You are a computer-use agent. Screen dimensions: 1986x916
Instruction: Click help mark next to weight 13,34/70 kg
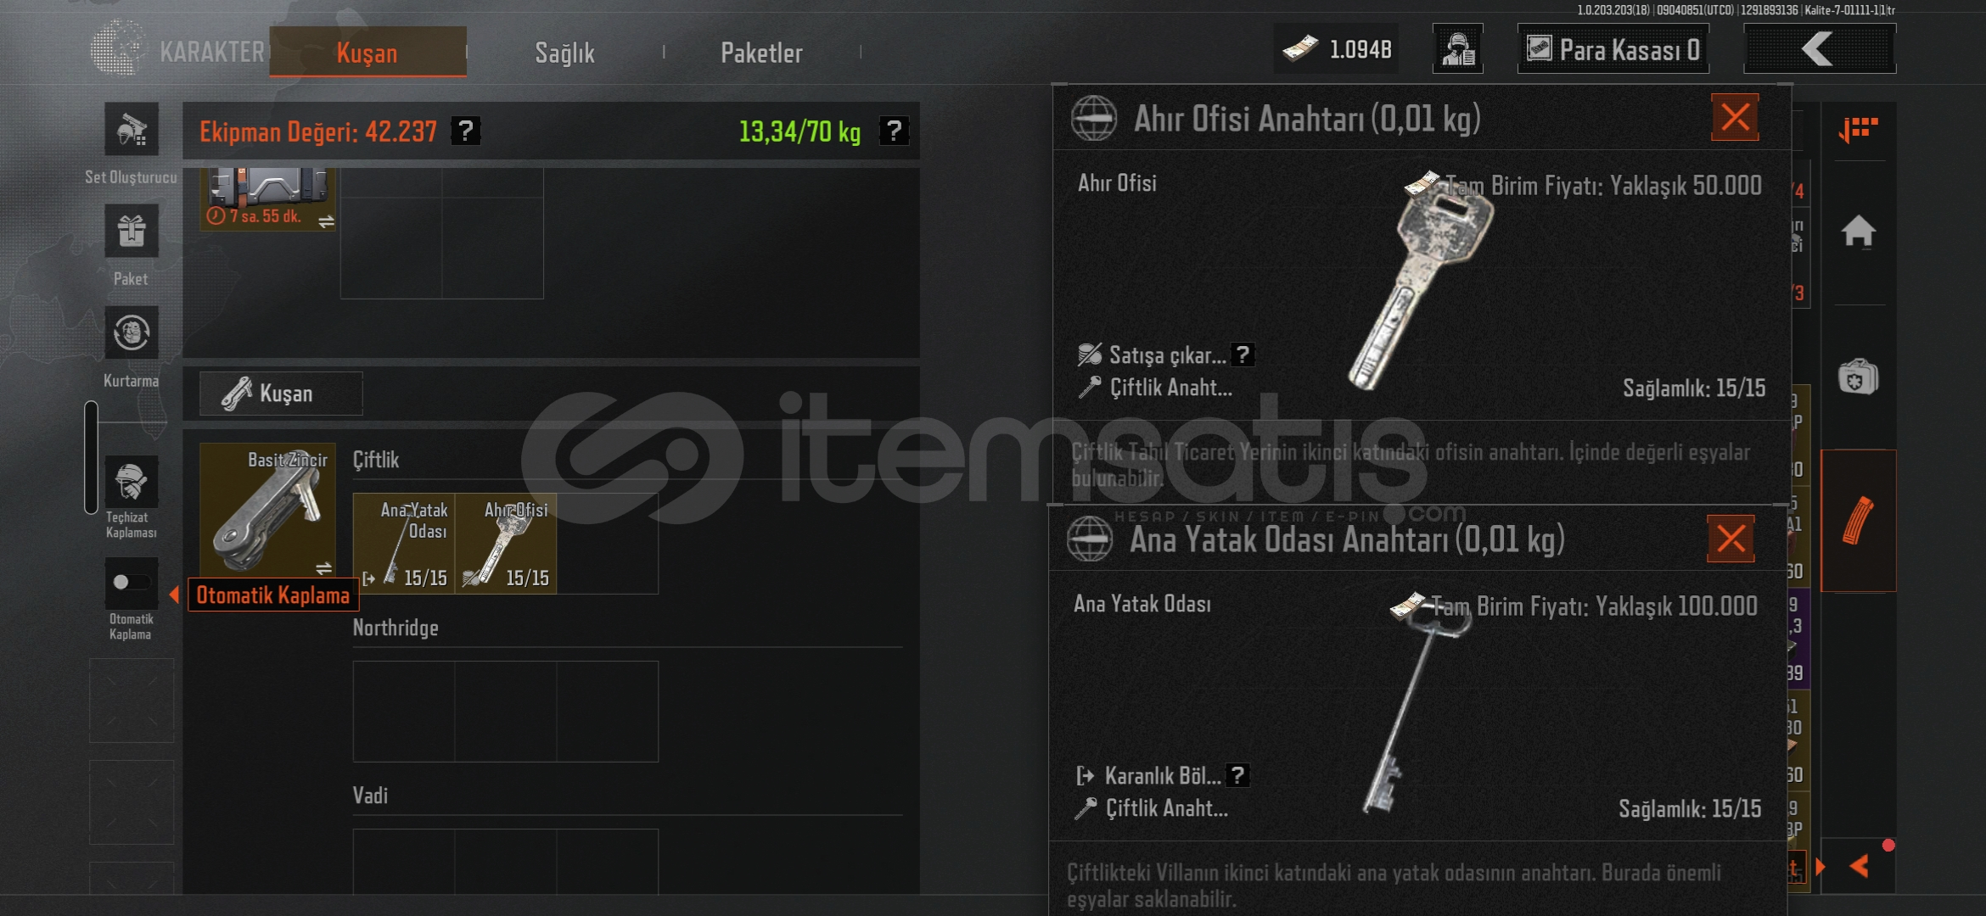click(x=894, y=131)
